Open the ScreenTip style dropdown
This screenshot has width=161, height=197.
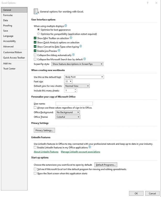[77, 64]
